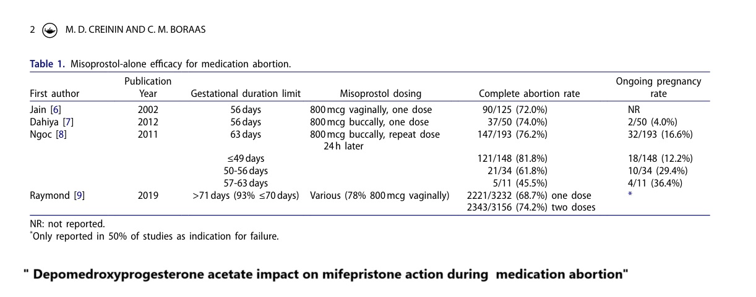Click the "Complete abortion rate" header

pos(530,94)
